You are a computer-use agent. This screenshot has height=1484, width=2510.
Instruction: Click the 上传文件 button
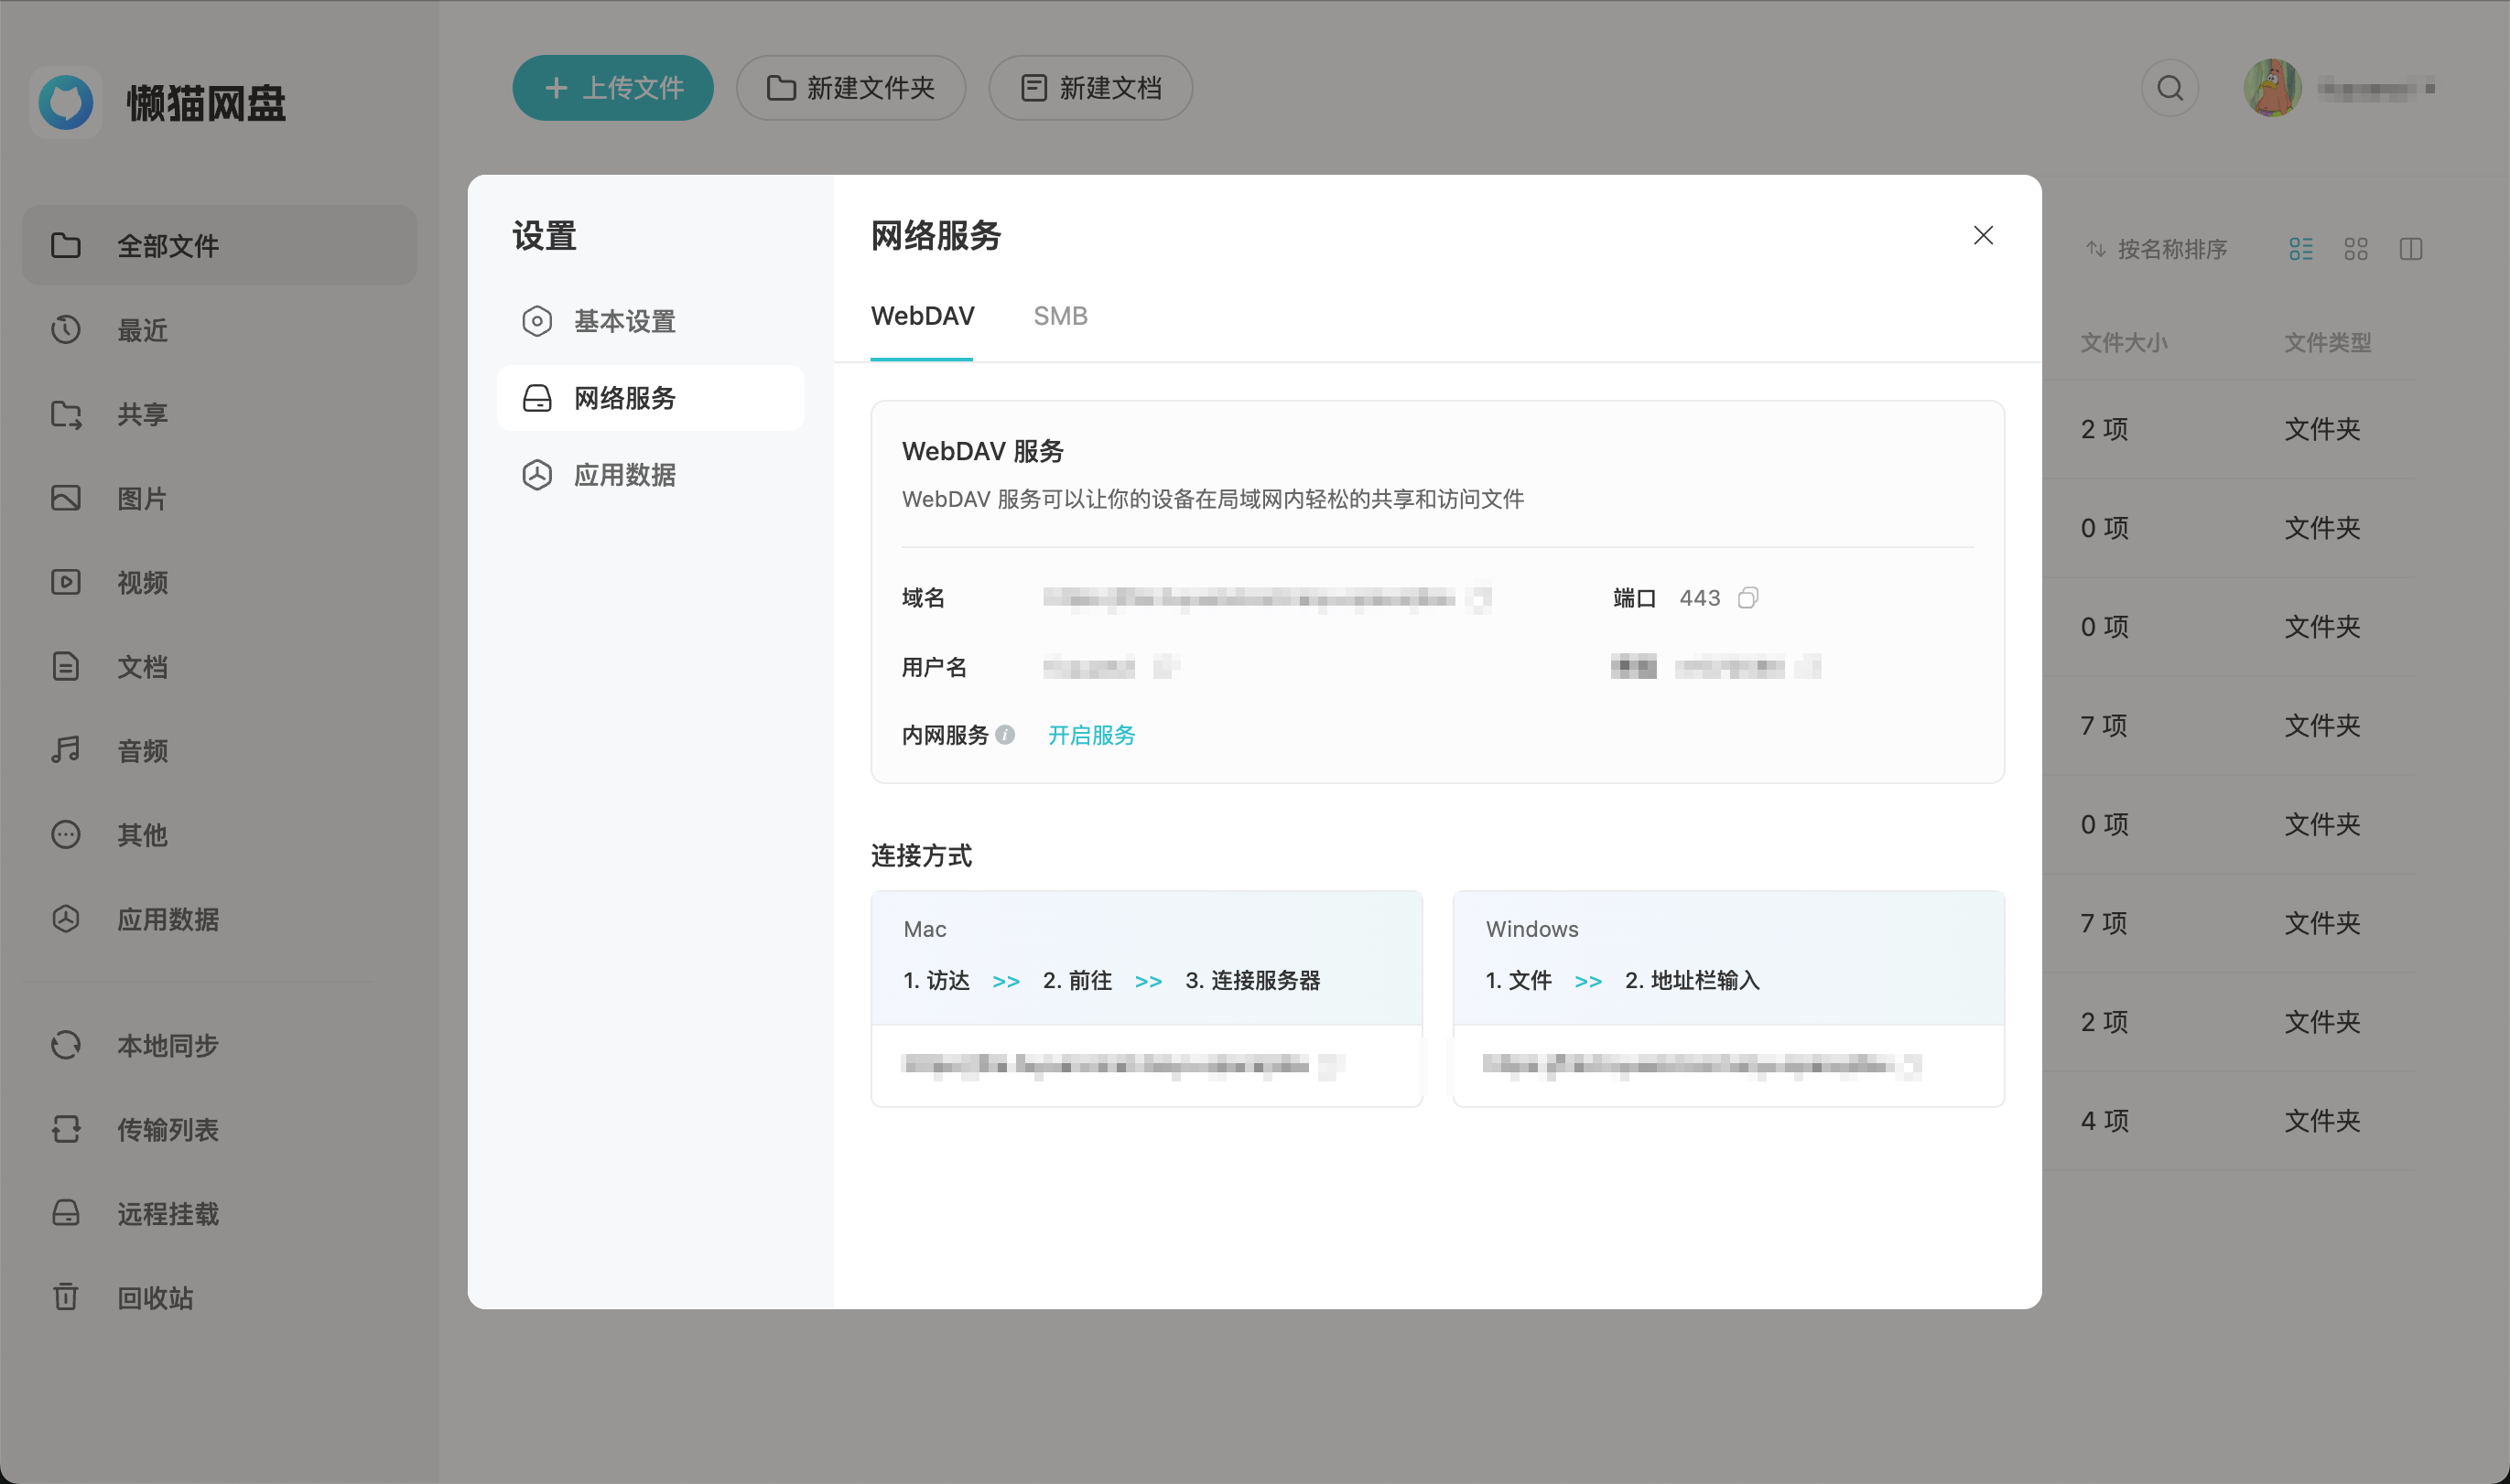612,88
